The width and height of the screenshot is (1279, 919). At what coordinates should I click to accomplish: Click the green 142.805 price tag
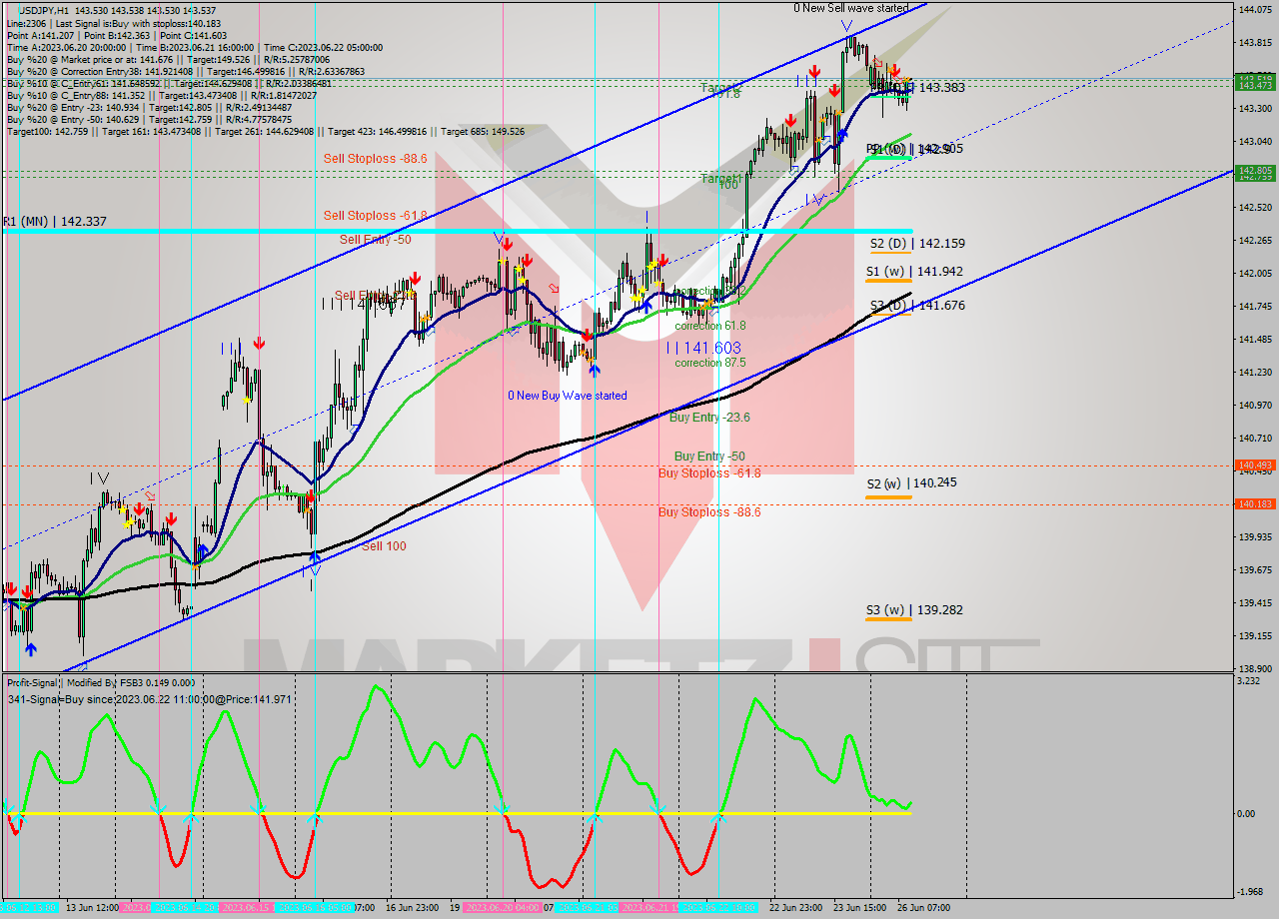click(1254, 171)
